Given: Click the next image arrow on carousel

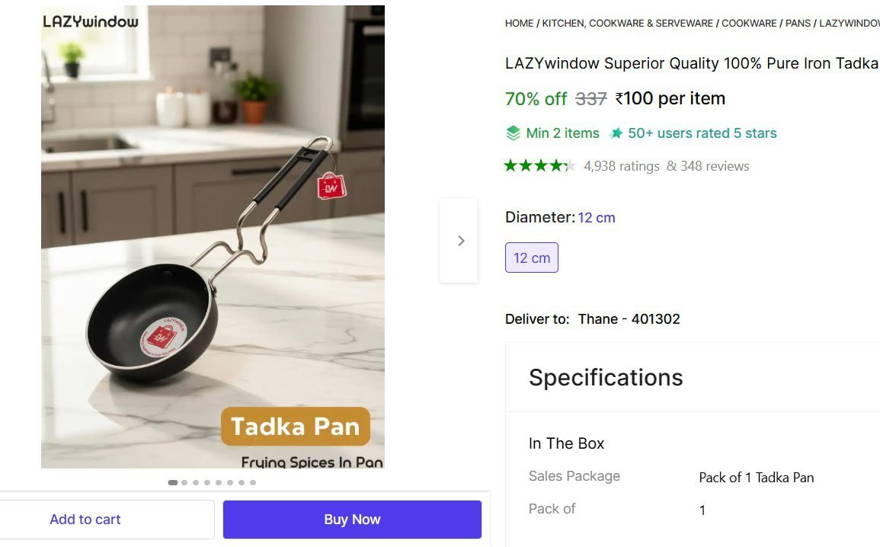Looking at the screenshot, I should point(460,240).
